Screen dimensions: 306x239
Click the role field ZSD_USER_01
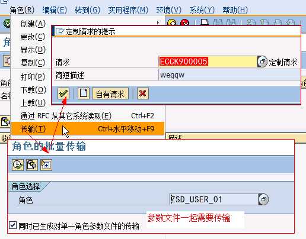(214, 199)
